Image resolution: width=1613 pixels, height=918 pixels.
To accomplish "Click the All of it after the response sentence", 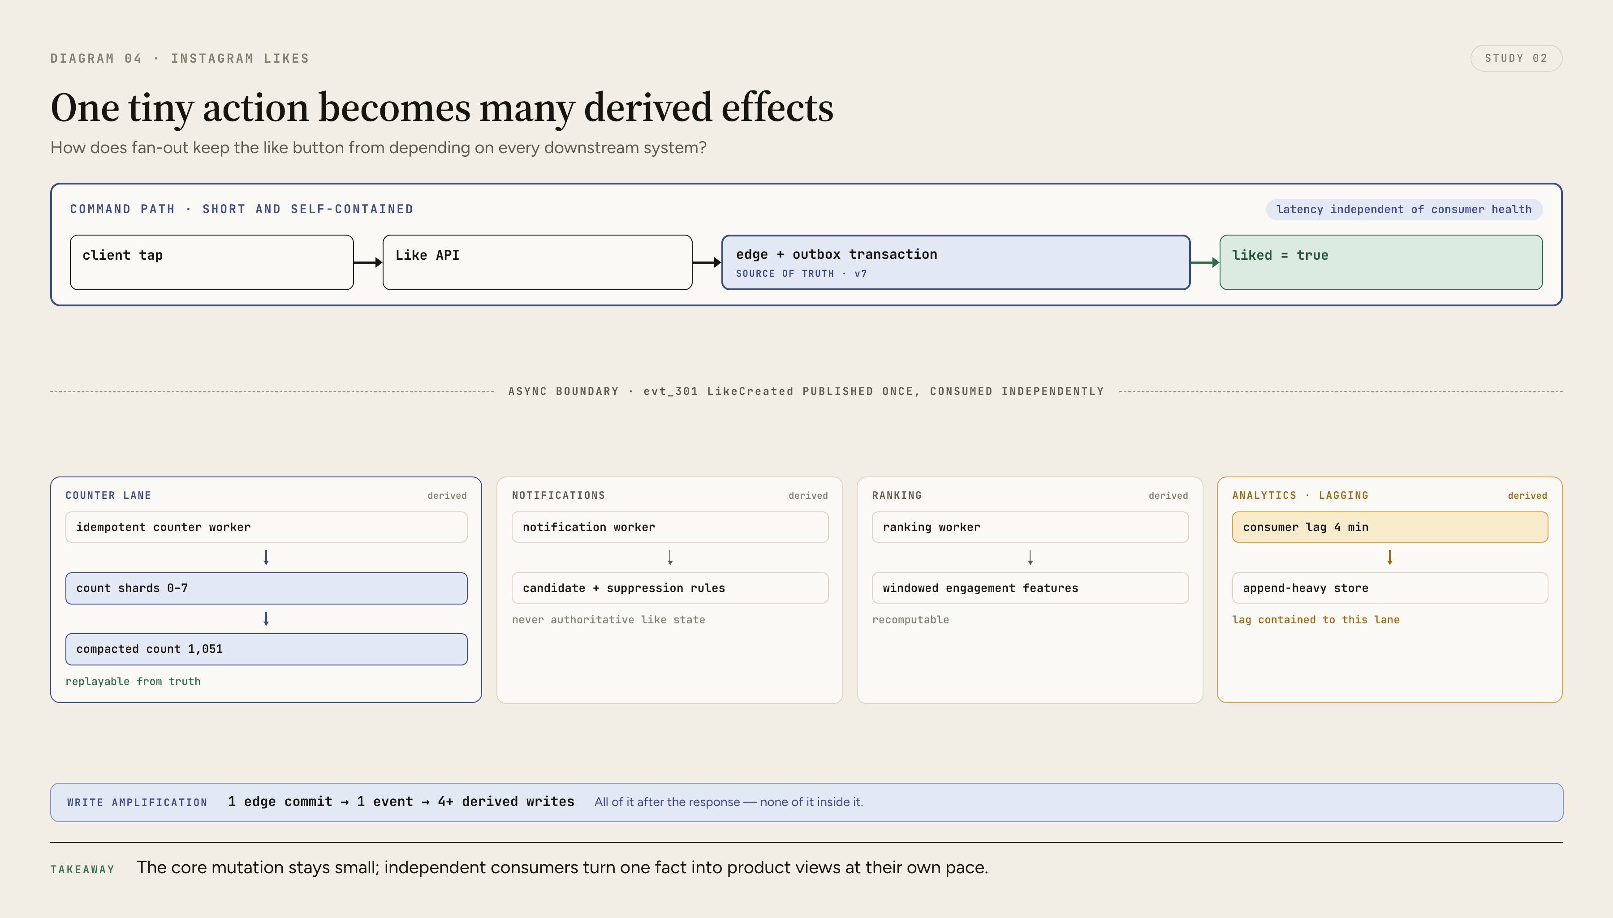I will (x=729, y=802).
